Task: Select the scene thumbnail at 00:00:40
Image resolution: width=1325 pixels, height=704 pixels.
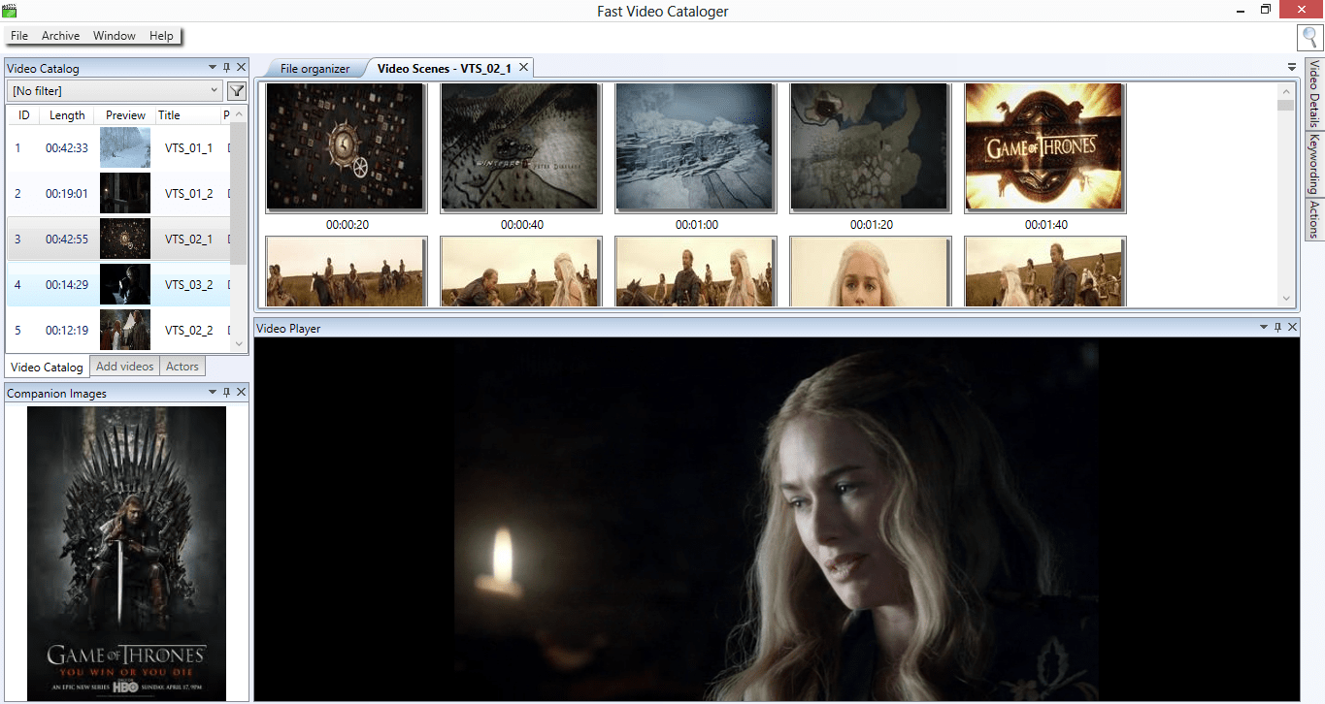Action: [521, 147]
